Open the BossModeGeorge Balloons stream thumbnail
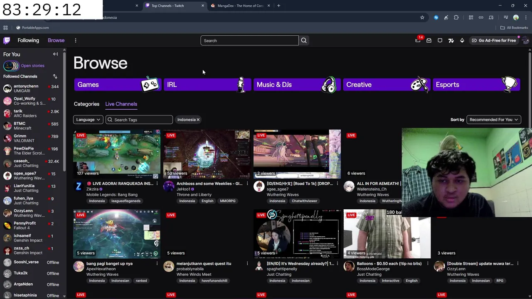The height and width of the screenshot is (299, 532). (387, 234)
